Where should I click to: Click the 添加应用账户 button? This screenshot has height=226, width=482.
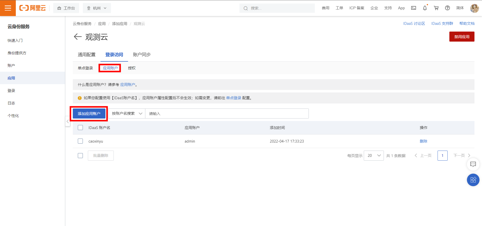coord(89,114)
